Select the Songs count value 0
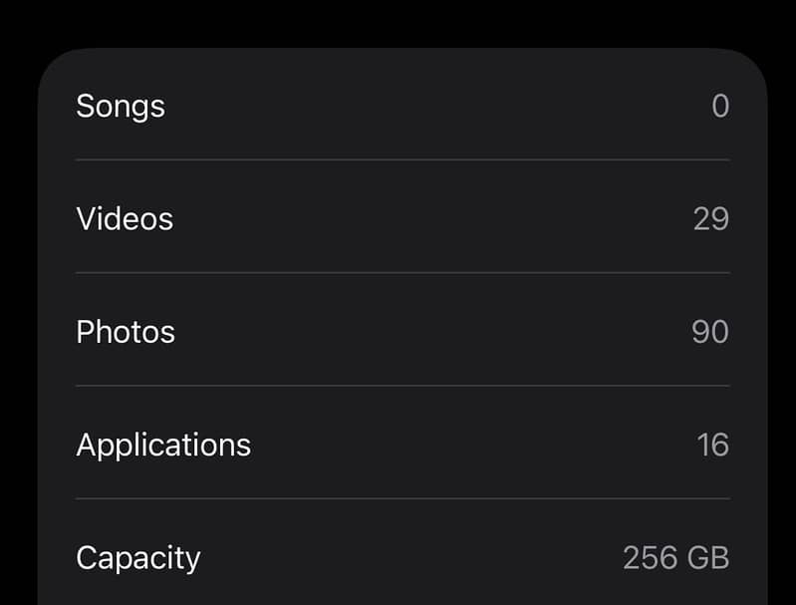796x605 pixels. coord(720,106)
